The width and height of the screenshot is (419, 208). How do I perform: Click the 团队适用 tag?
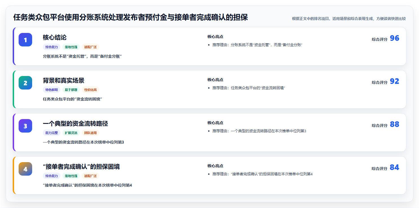tap(91, 133)
